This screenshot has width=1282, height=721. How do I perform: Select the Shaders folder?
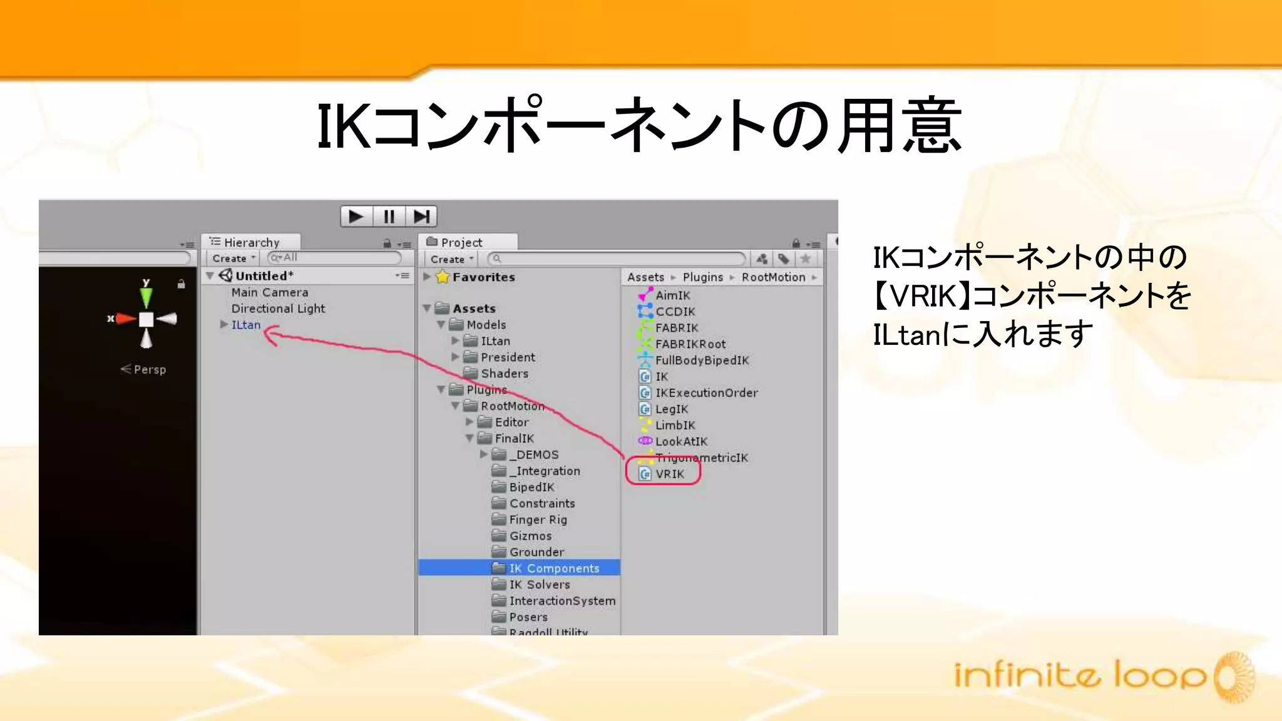[x=497, y=373]
